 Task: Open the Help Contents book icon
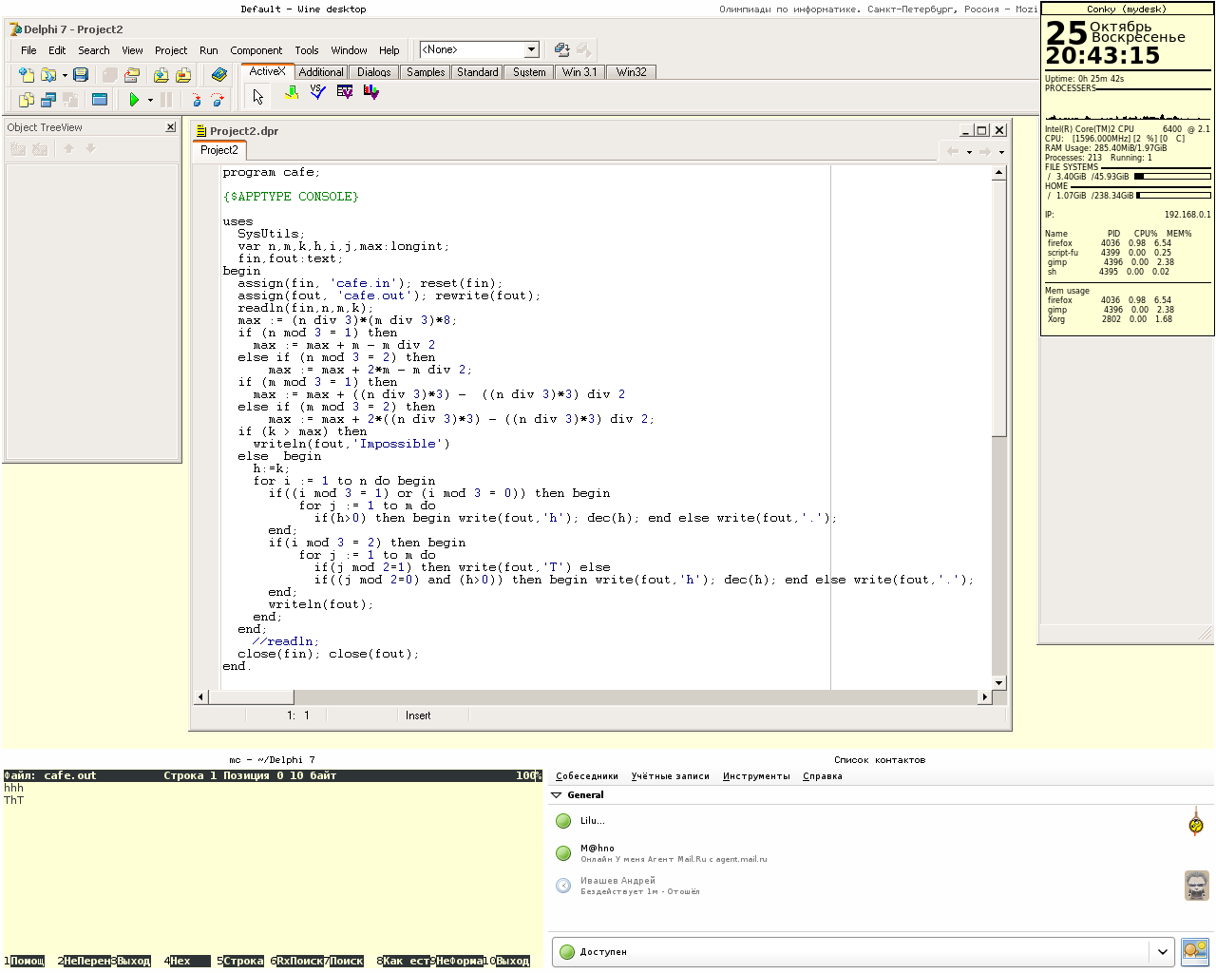219,75
